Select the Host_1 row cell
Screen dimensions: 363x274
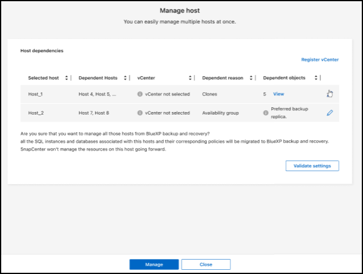pyautogui.click(x=37, y=94)
